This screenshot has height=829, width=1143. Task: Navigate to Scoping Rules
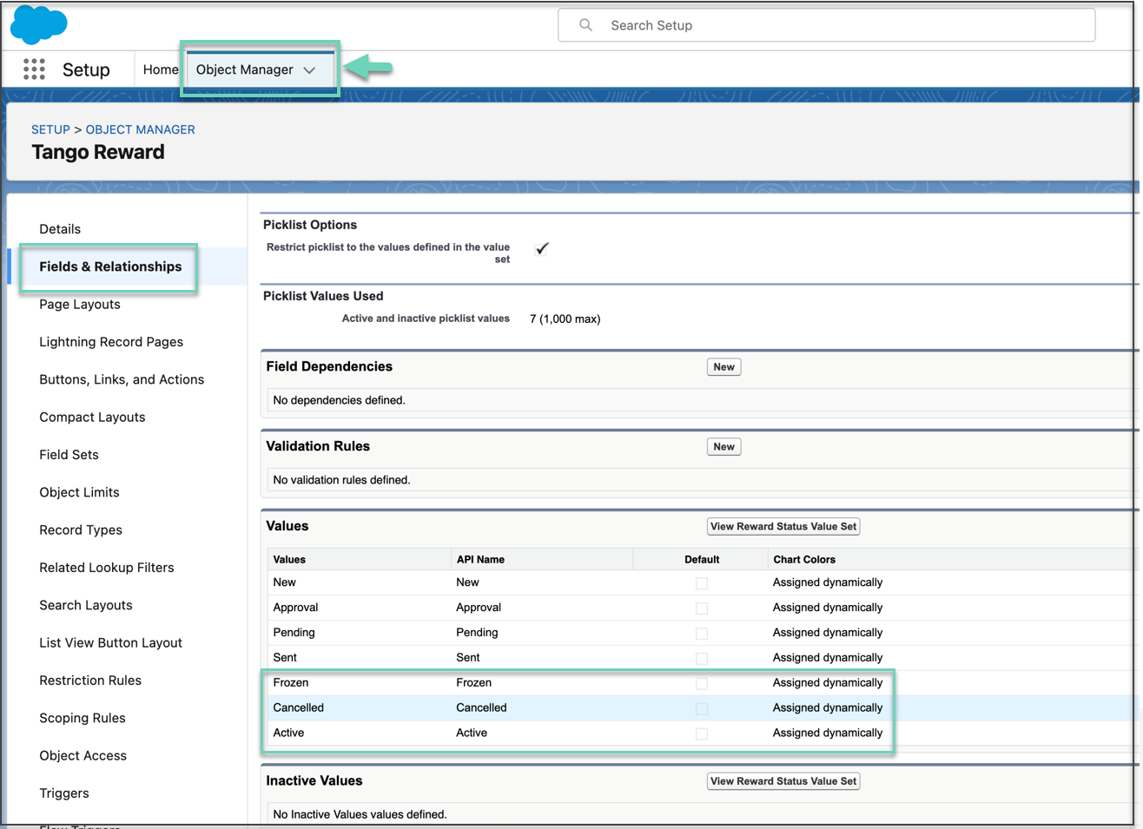click(83, 718)
